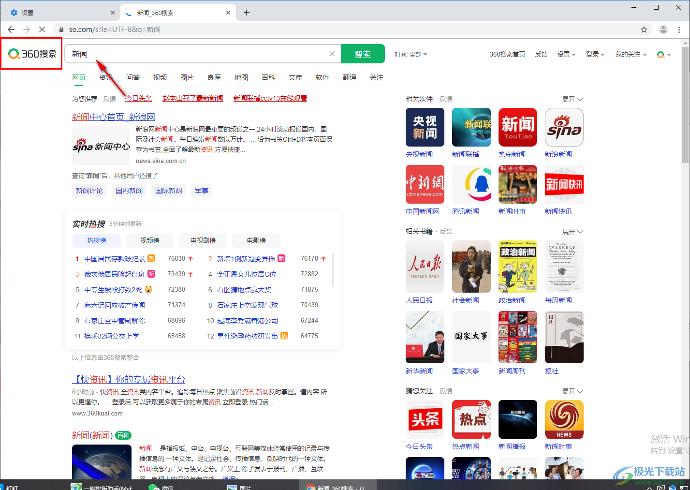Open the 国家大事 book cover
Screen dimensions: 690x490
pos(471,337)
